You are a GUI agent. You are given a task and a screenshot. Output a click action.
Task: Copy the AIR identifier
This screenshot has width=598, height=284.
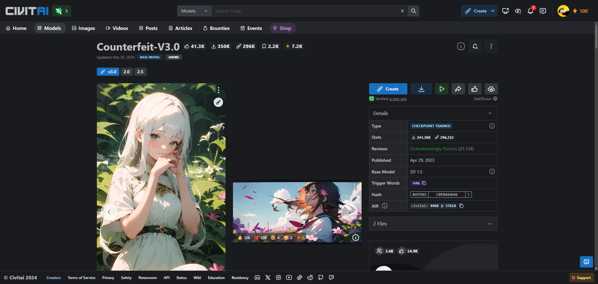(x=461, y=206)
